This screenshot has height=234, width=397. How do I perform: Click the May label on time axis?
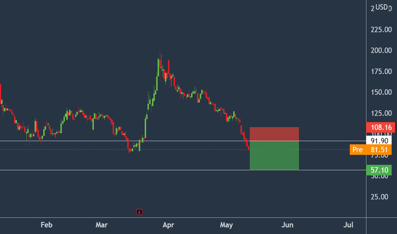pos(226,225)
